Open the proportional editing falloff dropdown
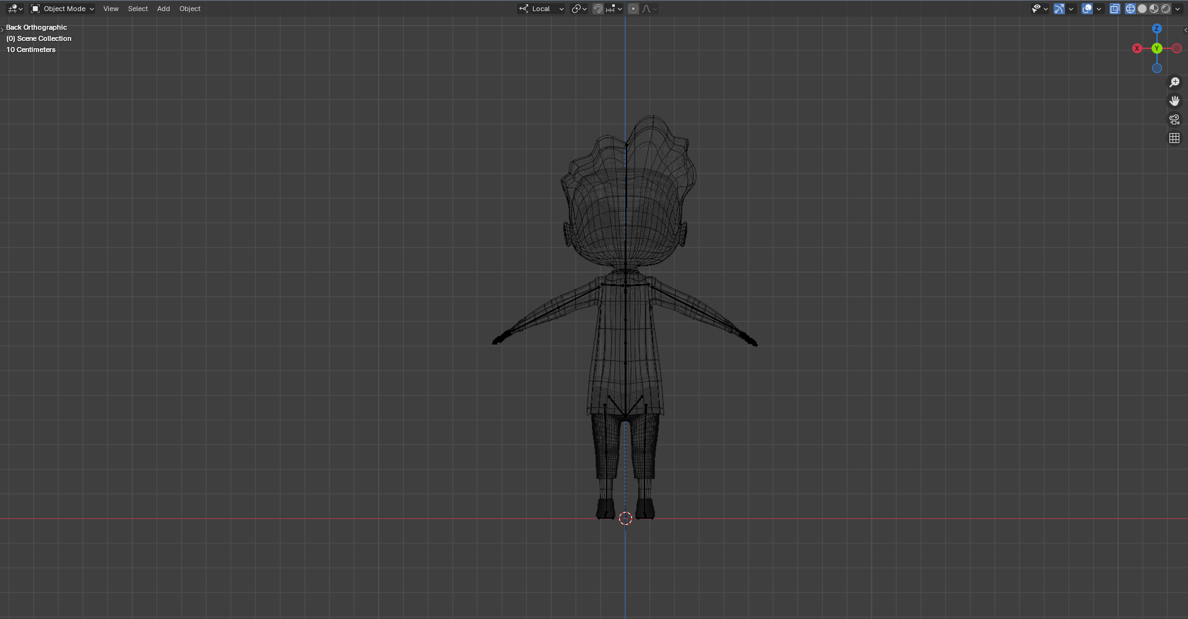Screen dimensions: 1188x619 click(x=649, y=9)
